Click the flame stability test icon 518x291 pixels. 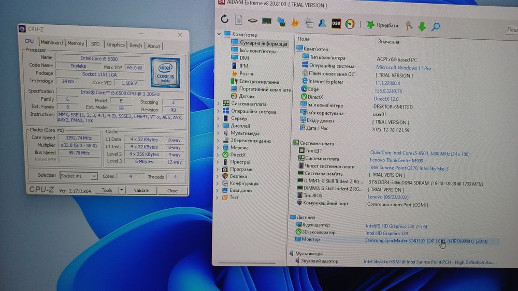tap(295, 22)
